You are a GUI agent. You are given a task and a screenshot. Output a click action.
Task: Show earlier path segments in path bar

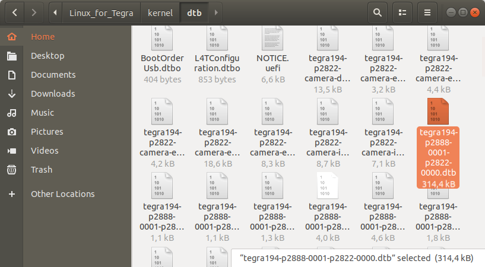click(x=55, y=12)
